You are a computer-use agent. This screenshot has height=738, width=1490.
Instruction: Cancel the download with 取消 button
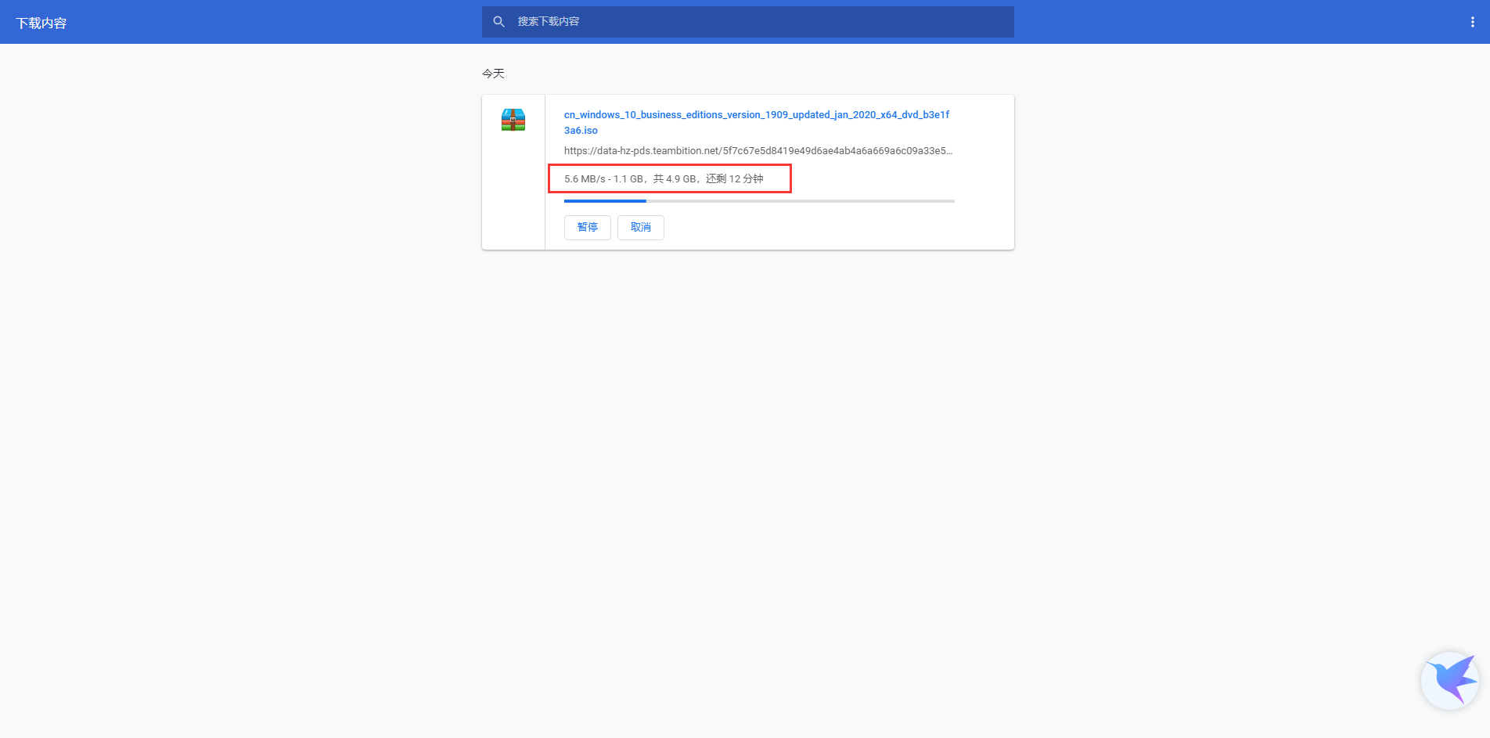pos(641,228)
